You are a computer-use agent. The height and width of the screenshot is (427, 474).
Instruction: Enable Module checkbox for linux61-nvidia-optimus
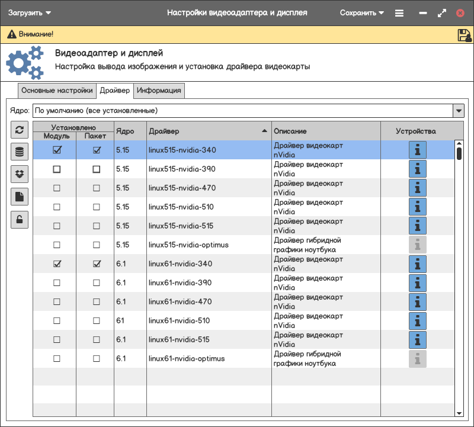click(57, 359)
